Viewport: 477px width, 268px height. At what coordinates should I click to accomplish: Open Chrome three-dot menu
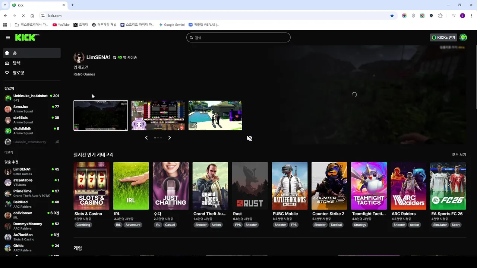[x=471, y=16]
